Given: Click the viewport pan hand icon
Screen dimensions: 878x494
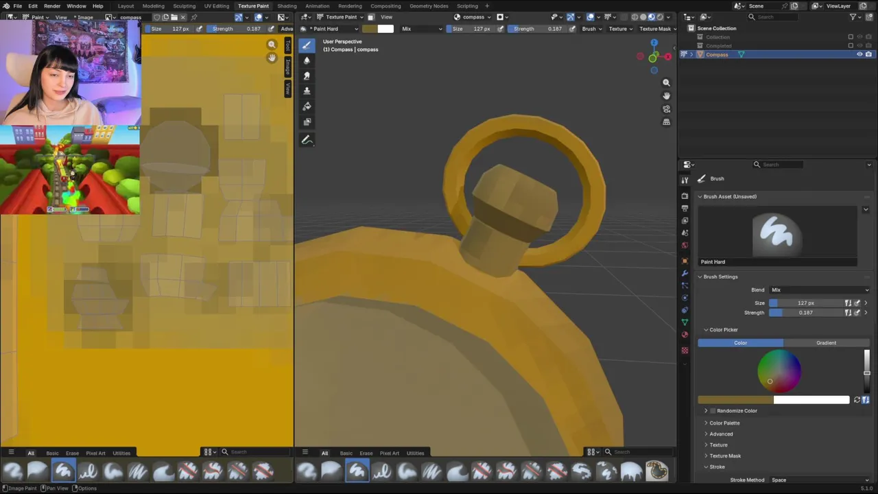Looking at the screenshot, I should pos(666,95).
